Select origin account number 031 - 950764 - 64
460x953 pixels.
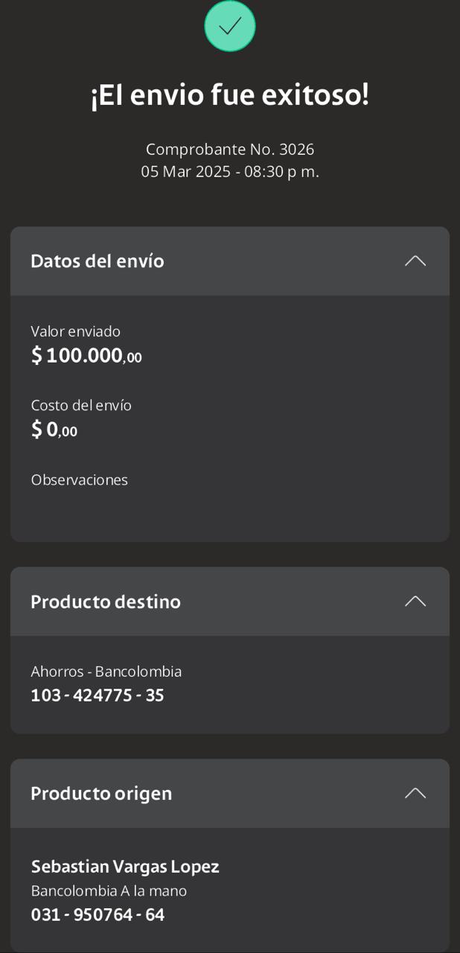pyautogui.click(x=98, y=914)
